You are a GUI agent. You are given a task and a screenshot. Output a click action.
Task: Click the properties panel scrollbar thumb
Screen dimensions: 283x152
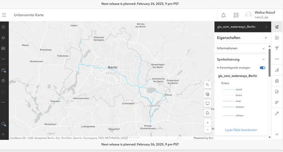coord(269,63)
